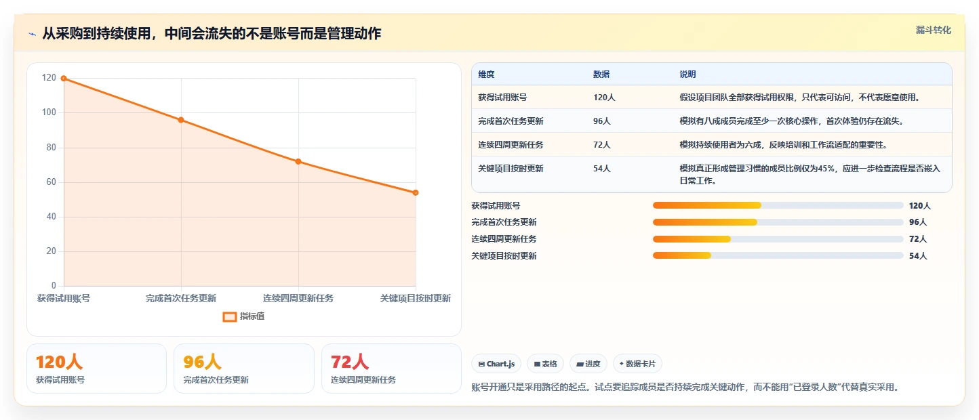Click the icon inside the Chart.js tag

pos(481,364)
